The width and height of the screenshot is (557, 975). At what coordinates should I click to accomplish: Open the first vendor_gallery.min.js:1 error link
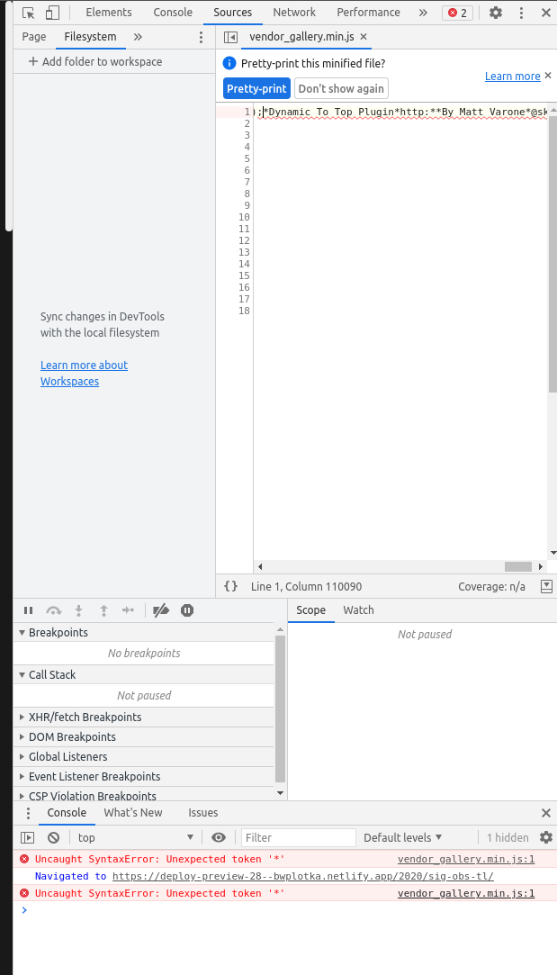click(x=466, y=860)
